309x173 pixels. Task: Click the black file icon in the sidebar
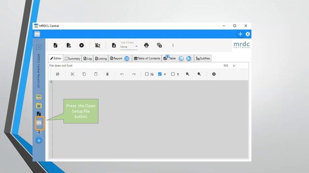39,114
